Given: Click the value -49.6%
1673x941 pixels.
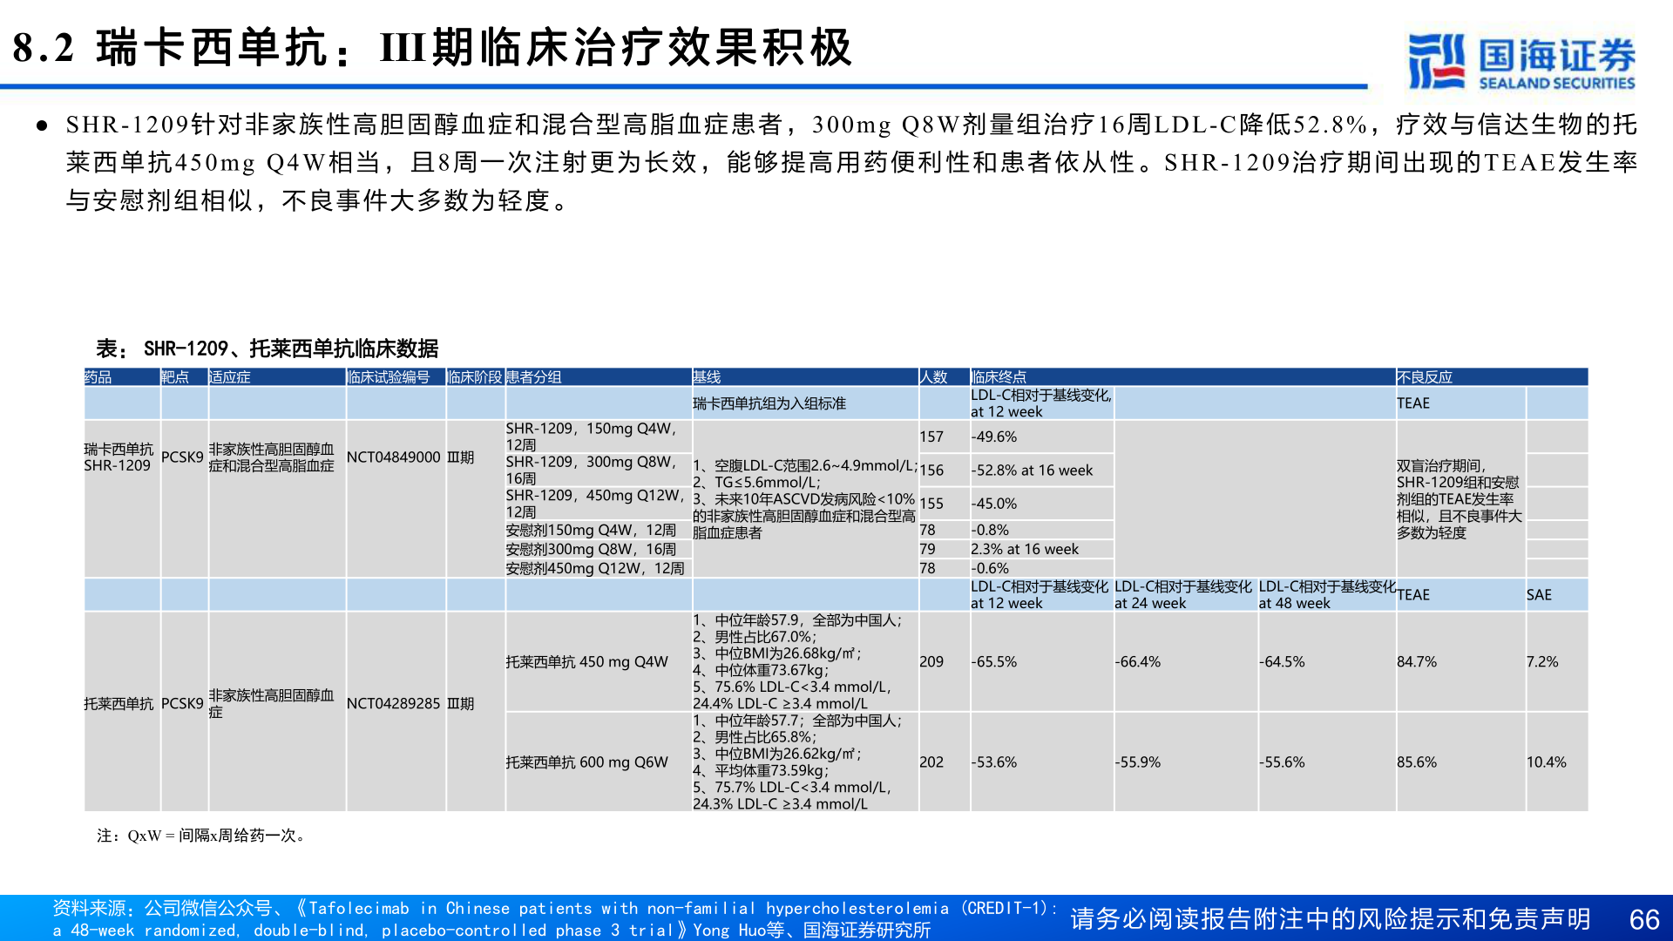Looking at the screenshot, I should 994,437.
